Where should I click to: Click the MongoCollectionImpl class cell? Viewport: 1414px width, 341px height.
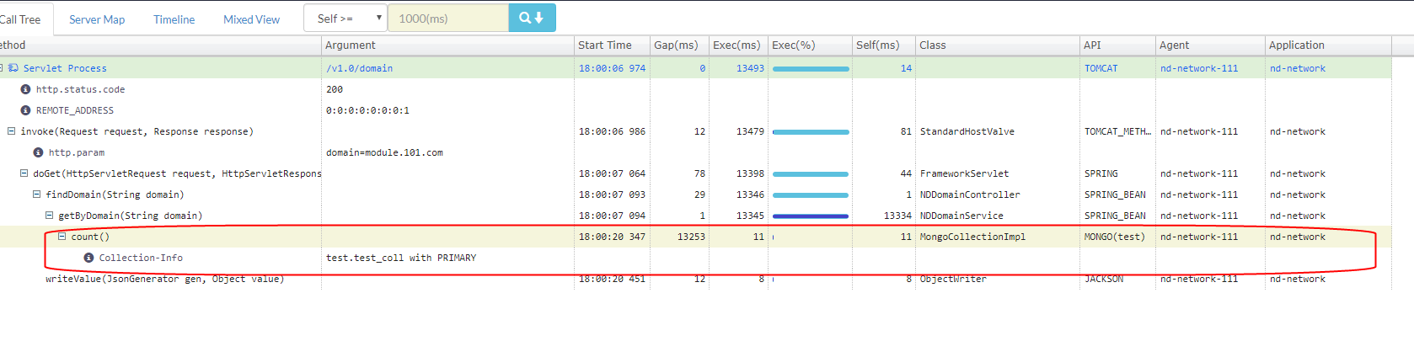(972, 237)
